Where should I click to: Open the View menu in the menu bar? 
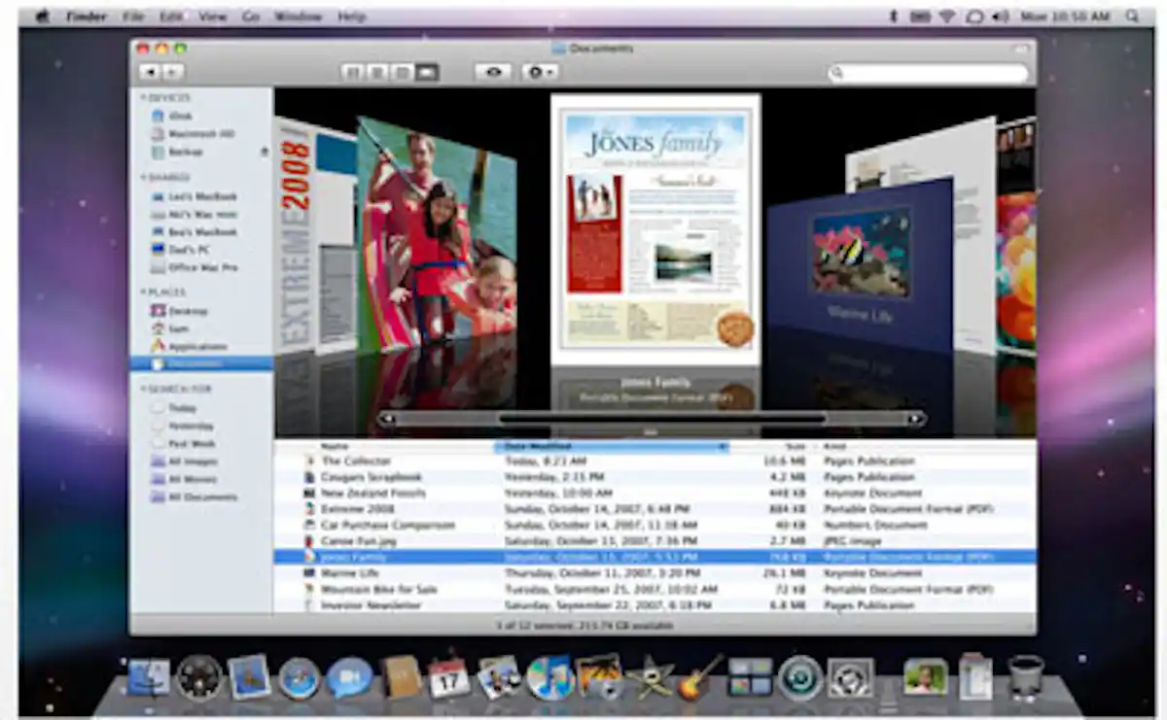[x=211, y=16]
